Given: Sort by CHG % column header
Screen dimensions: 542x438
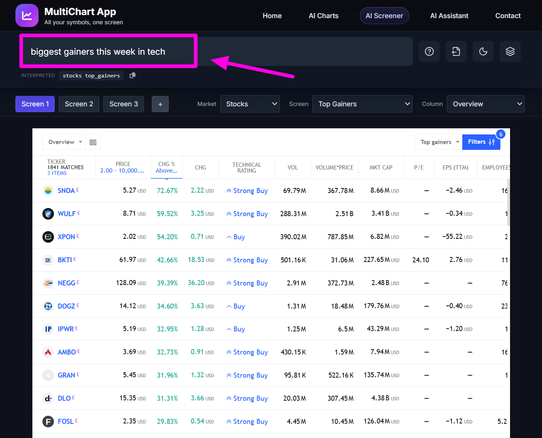Looking at the screenshot, I should pos(166,168).
